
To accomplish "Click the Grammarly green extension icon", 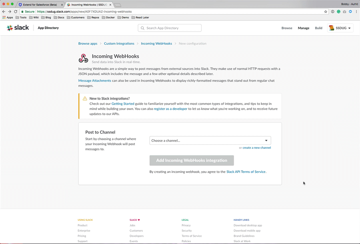I will click(338, 12).
